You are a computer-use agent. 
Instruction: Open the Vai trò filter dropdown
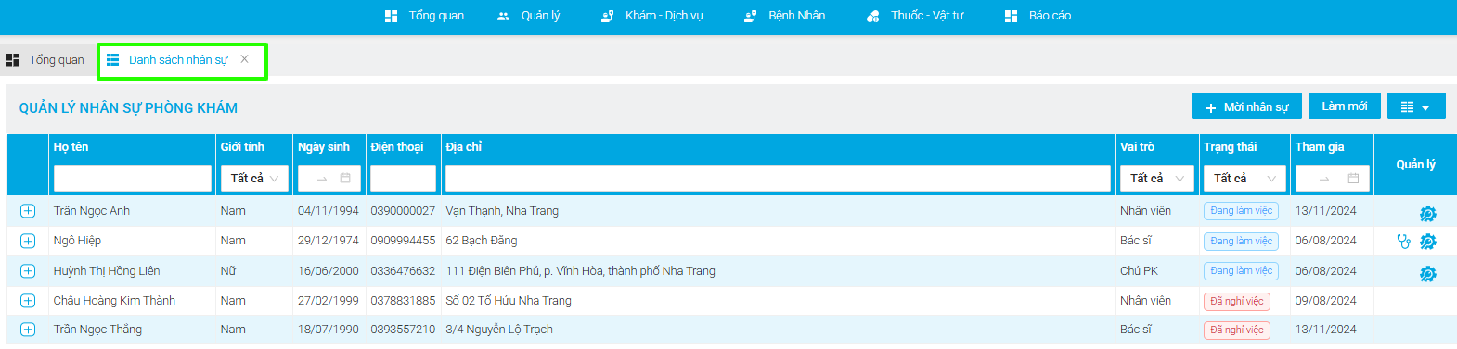1156,178
